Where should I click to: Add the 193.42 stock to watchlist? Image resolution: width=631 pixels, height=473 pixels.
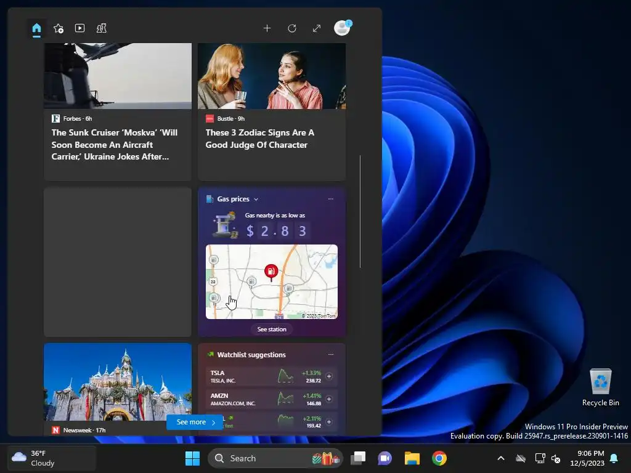pyautogui.click(x=329, y=422)
